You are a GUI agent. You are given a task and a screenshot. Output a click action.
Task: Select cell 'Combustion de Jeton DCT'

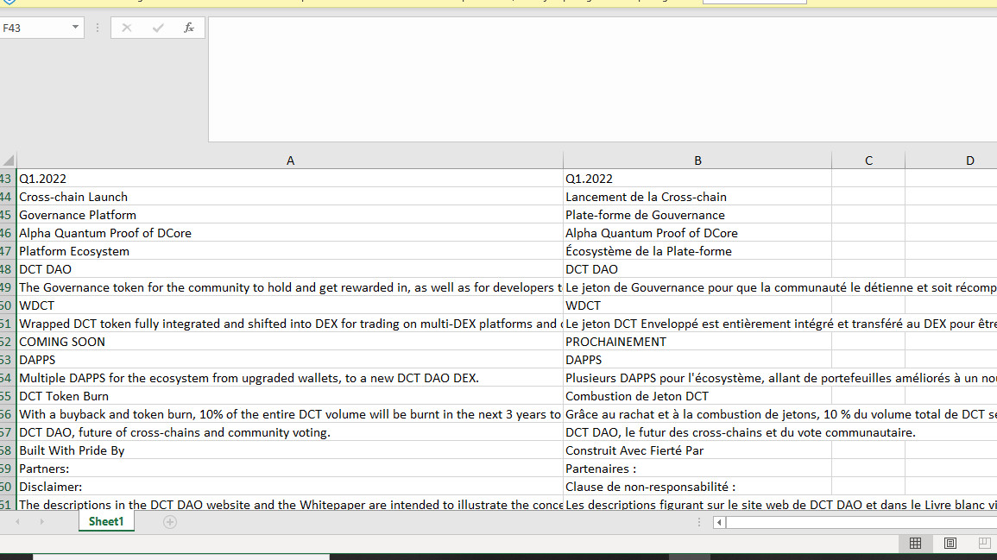tap(697, 396)
